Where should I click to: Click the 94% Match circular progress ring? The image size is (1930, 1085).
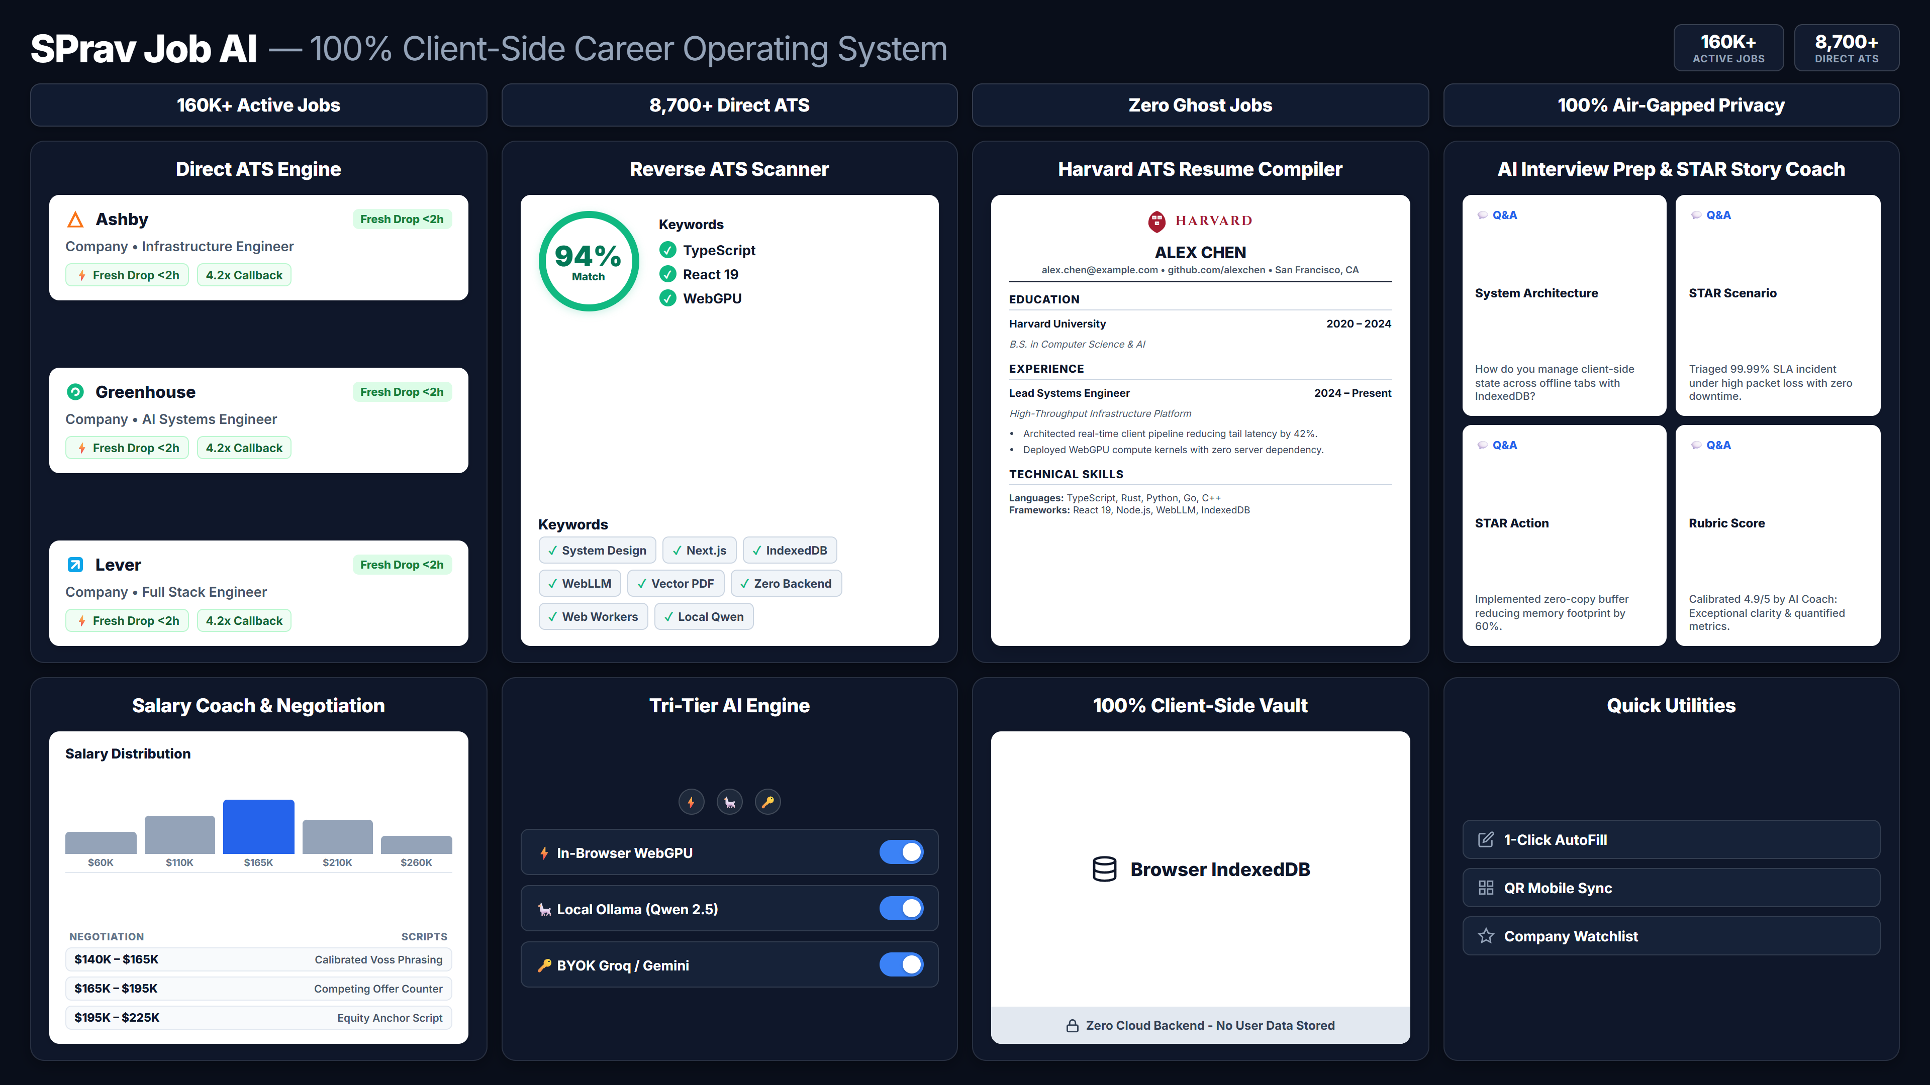click(588, 261)
